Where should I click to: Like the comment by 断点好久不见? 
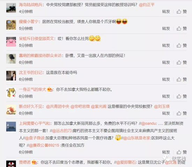(x=182, y=113)
